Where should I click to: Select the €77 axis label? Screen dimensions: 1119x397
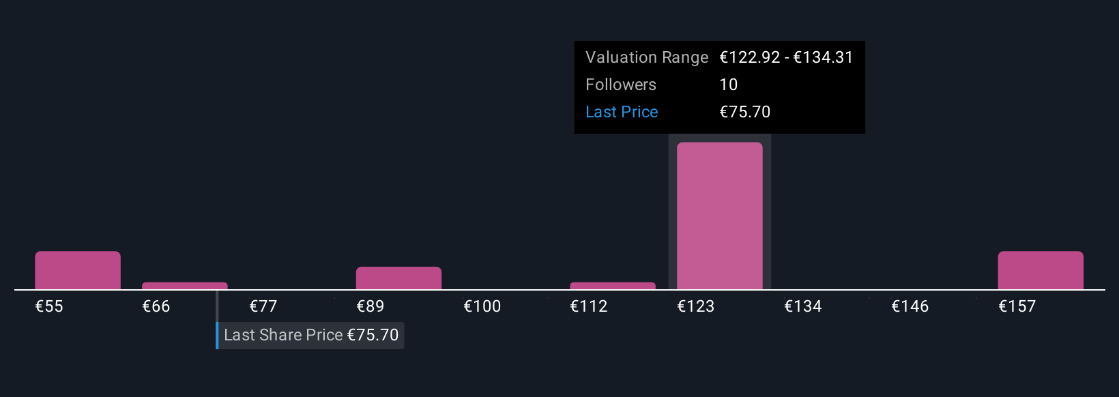tap(263, 306)
